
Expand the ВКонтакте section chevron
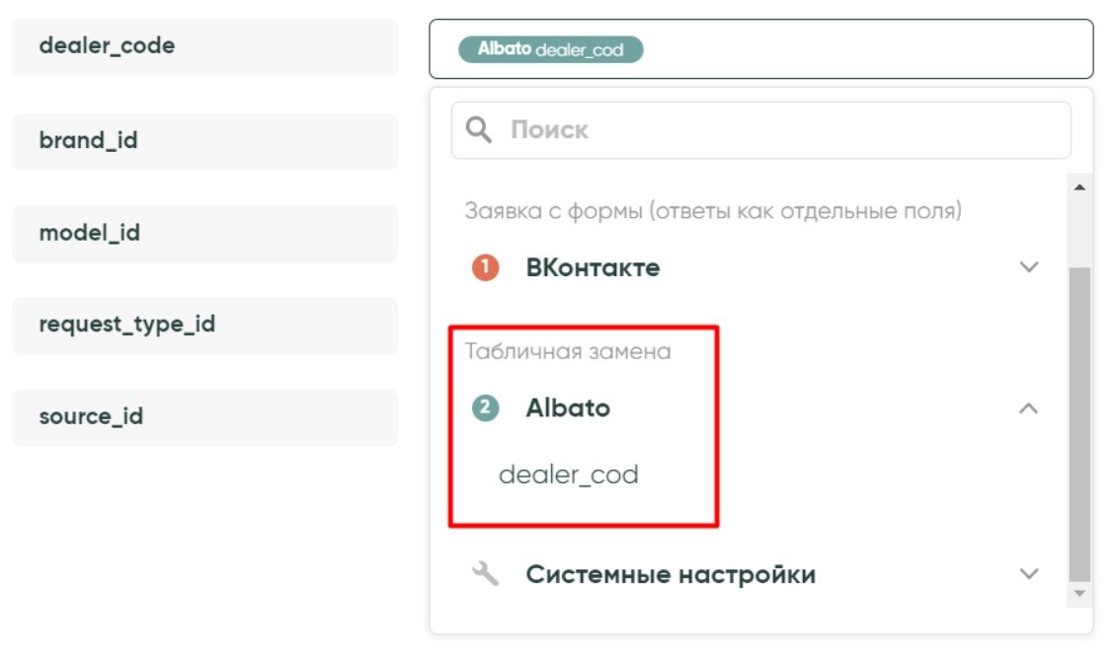(1029, 267)
